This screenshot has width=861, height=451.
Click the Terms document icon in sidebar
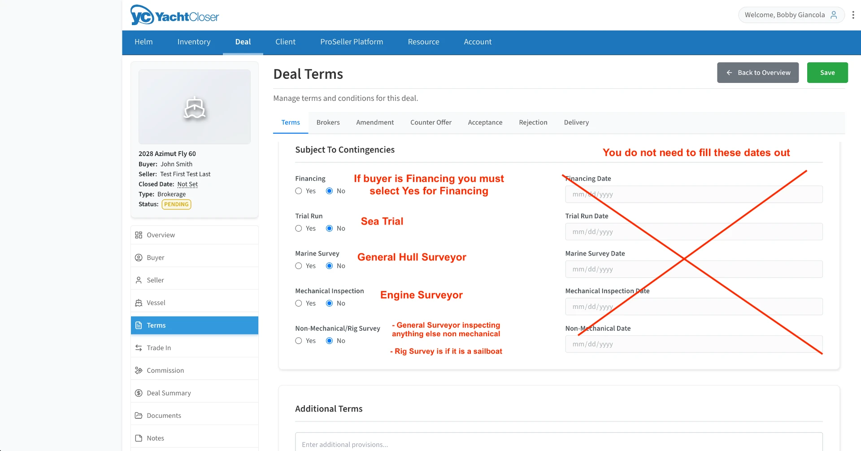coord(139,325)
